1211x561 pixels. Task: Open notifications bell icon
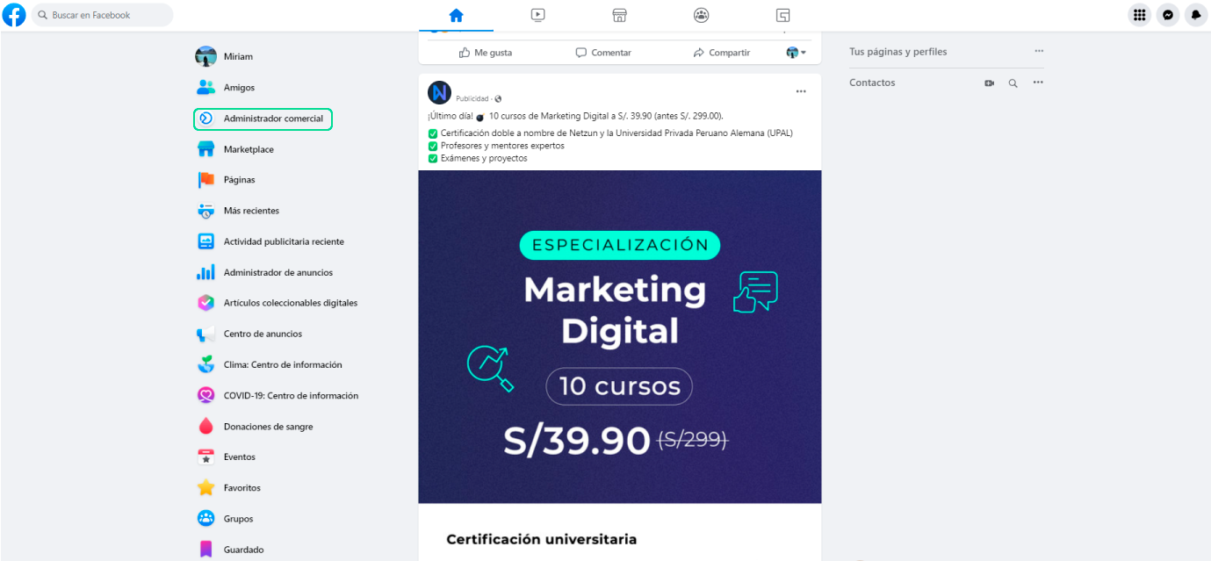[1195, 15]
